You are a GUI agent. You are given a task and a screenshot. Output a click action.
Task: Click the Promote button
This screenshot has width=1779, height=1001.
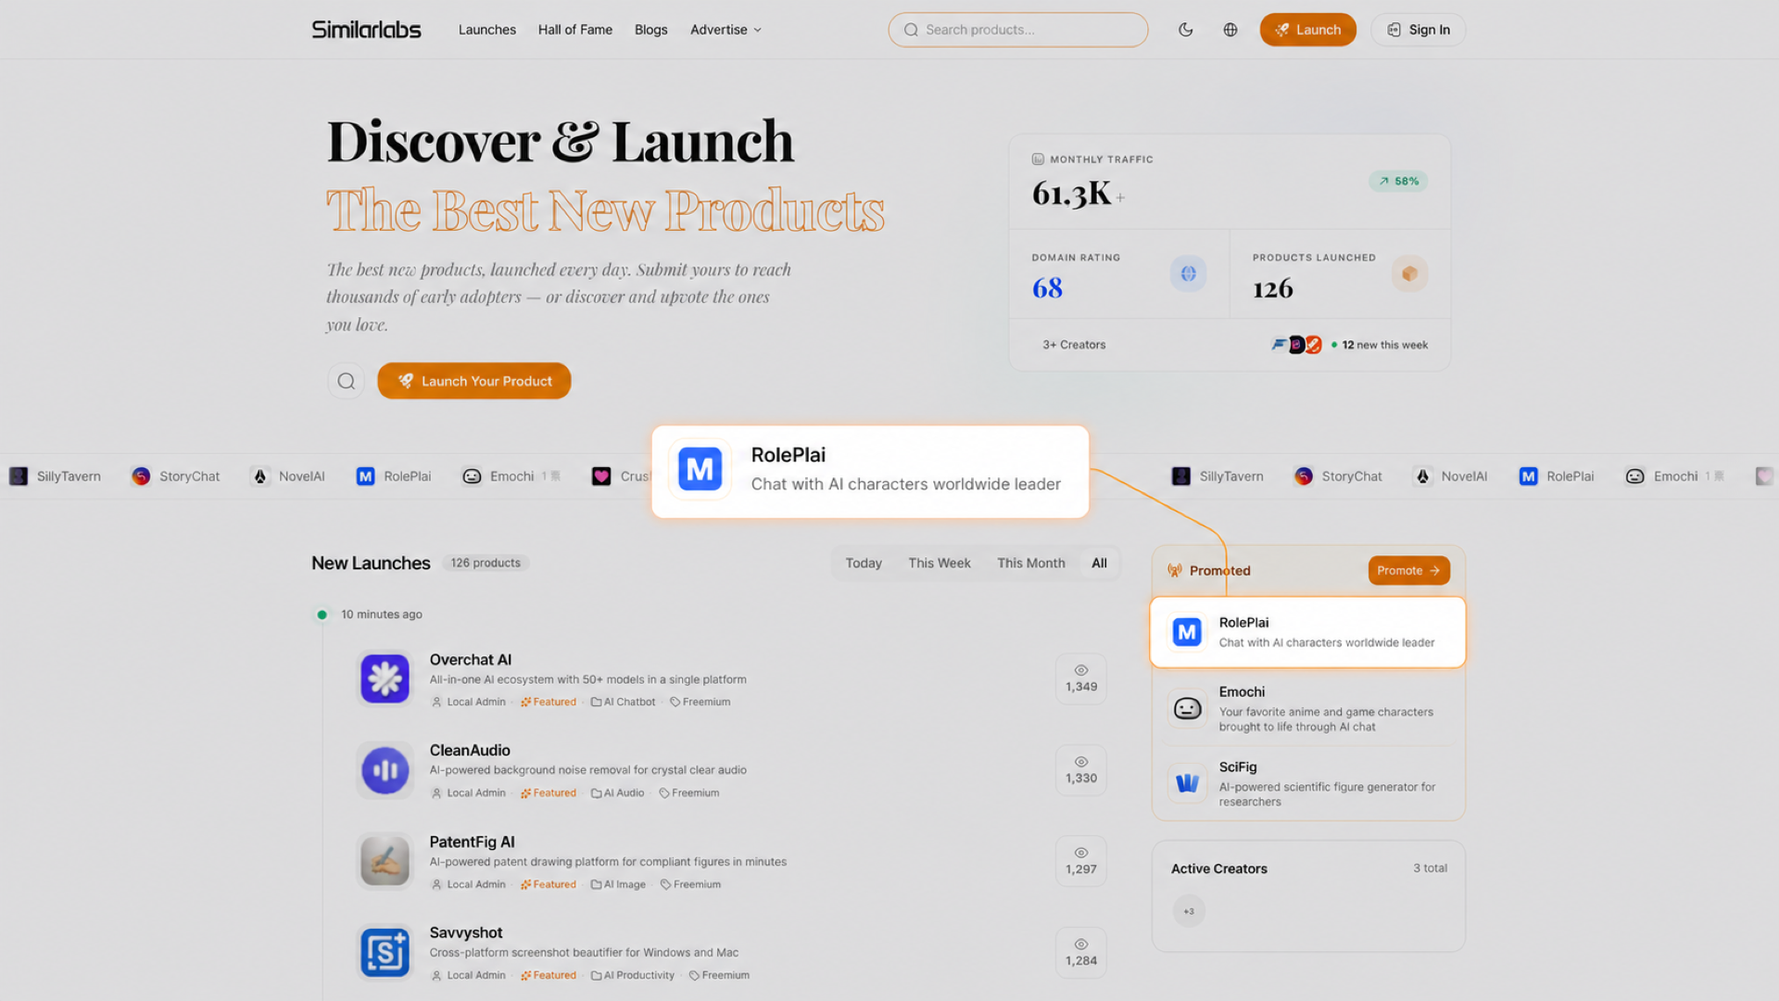(x=1408, y=571)
